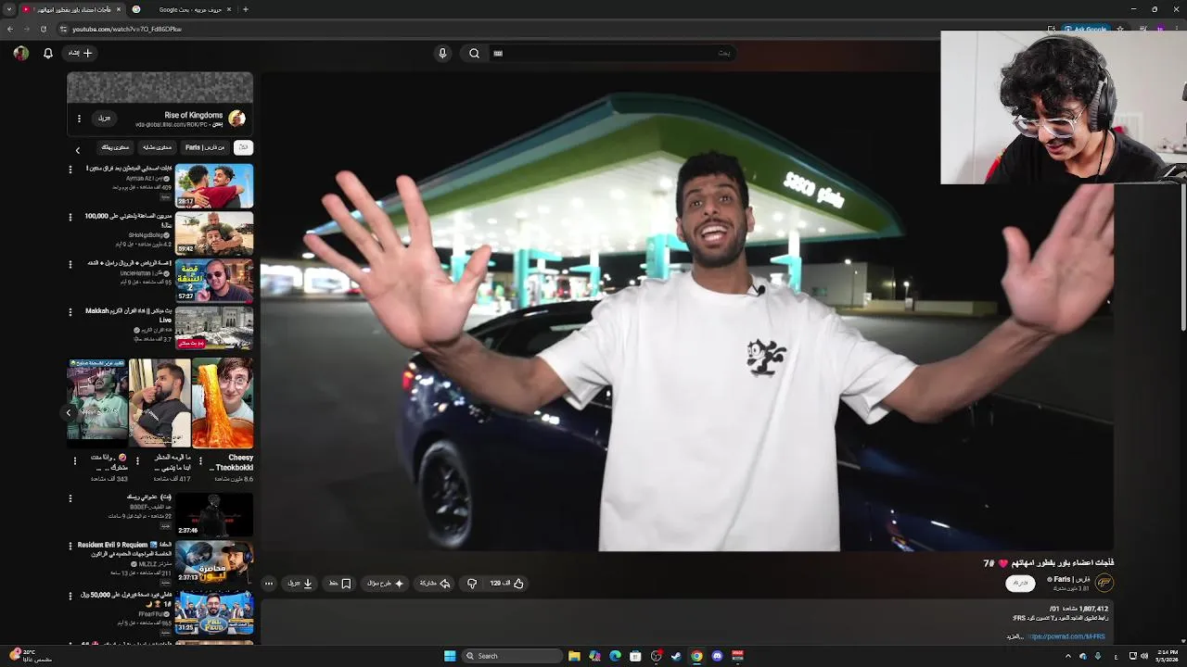Open the 57:27 UncleHaman video thumbnail
Screen dimensions: 1187x667
[x=214, y=281]
